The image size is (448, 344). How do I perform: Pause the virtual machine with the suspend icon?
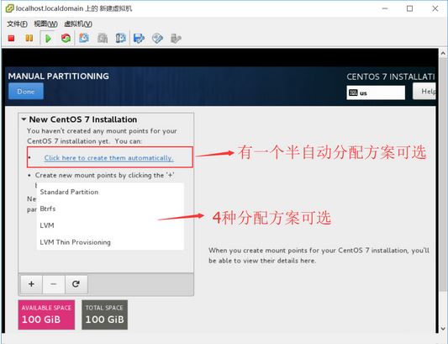[x=29, y=38]
